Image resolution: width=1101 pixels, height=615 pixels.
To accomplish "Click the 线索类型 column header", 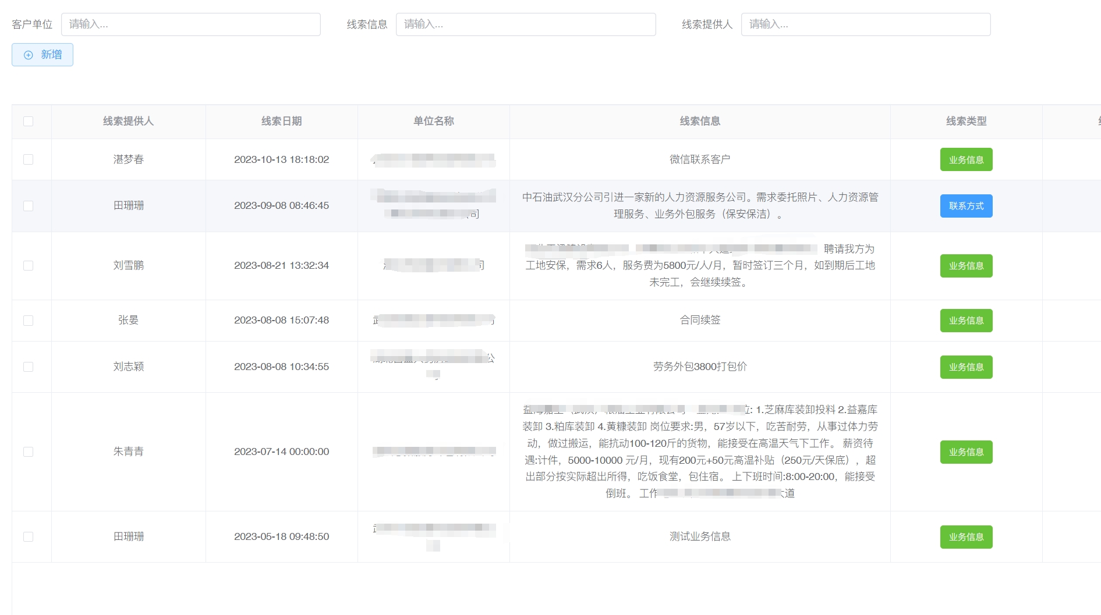I will (966, 122).
